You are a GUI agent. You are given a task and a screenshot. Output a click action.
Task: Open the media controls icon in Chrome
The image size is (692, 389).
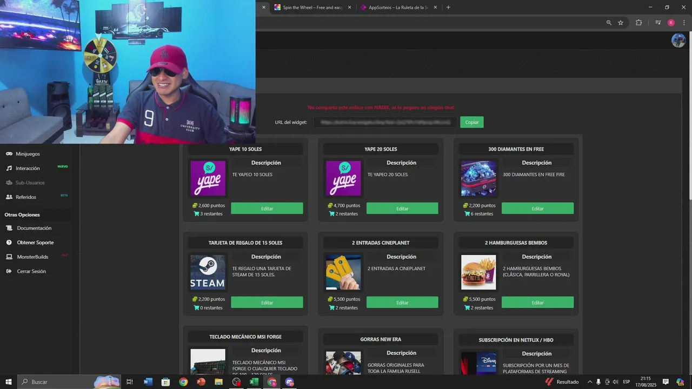click(658, 23)
